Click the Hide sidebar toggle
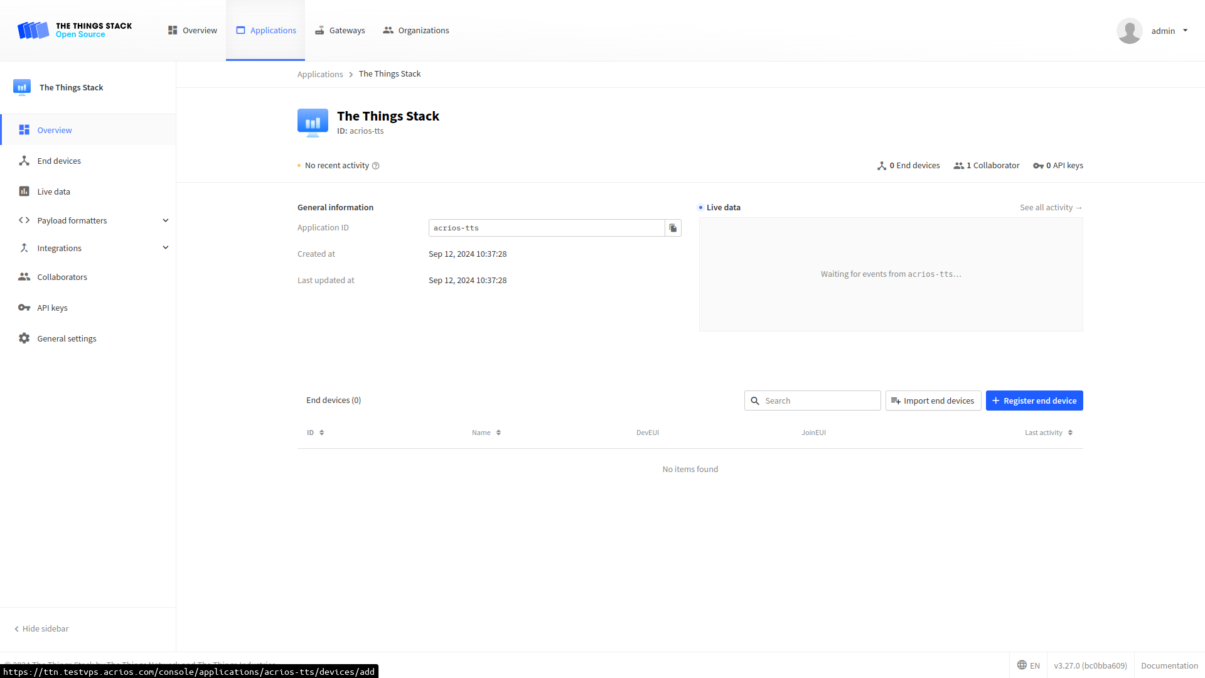The image size is (1205, 678). (x=41, y=628)
